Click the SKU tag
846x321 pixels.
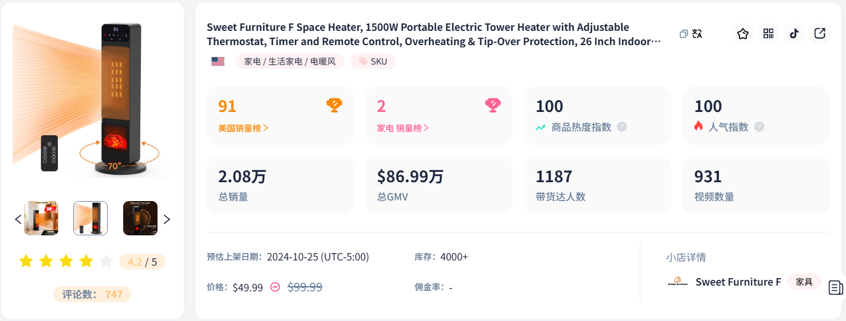pos(373,62)
